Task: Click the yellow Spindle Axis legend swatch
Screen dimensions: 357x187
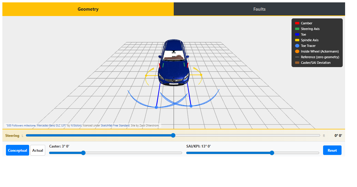Action: tap(297, 40)
